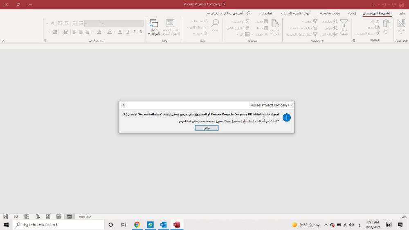Click the New record icon
Viewport: 409px width, 230px height.
[266, 21]
